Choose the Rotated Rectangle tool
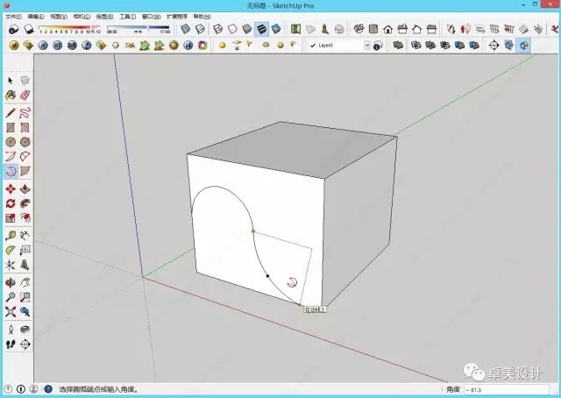The image size is (561, 398). tap(25, 128)
